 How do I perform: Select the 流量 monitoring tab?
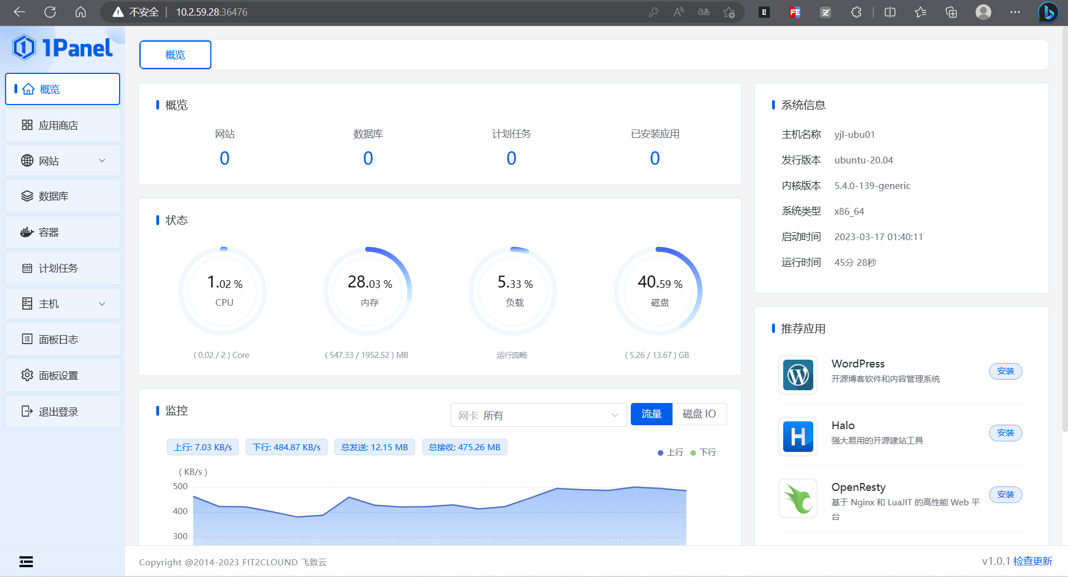[651, 414]
